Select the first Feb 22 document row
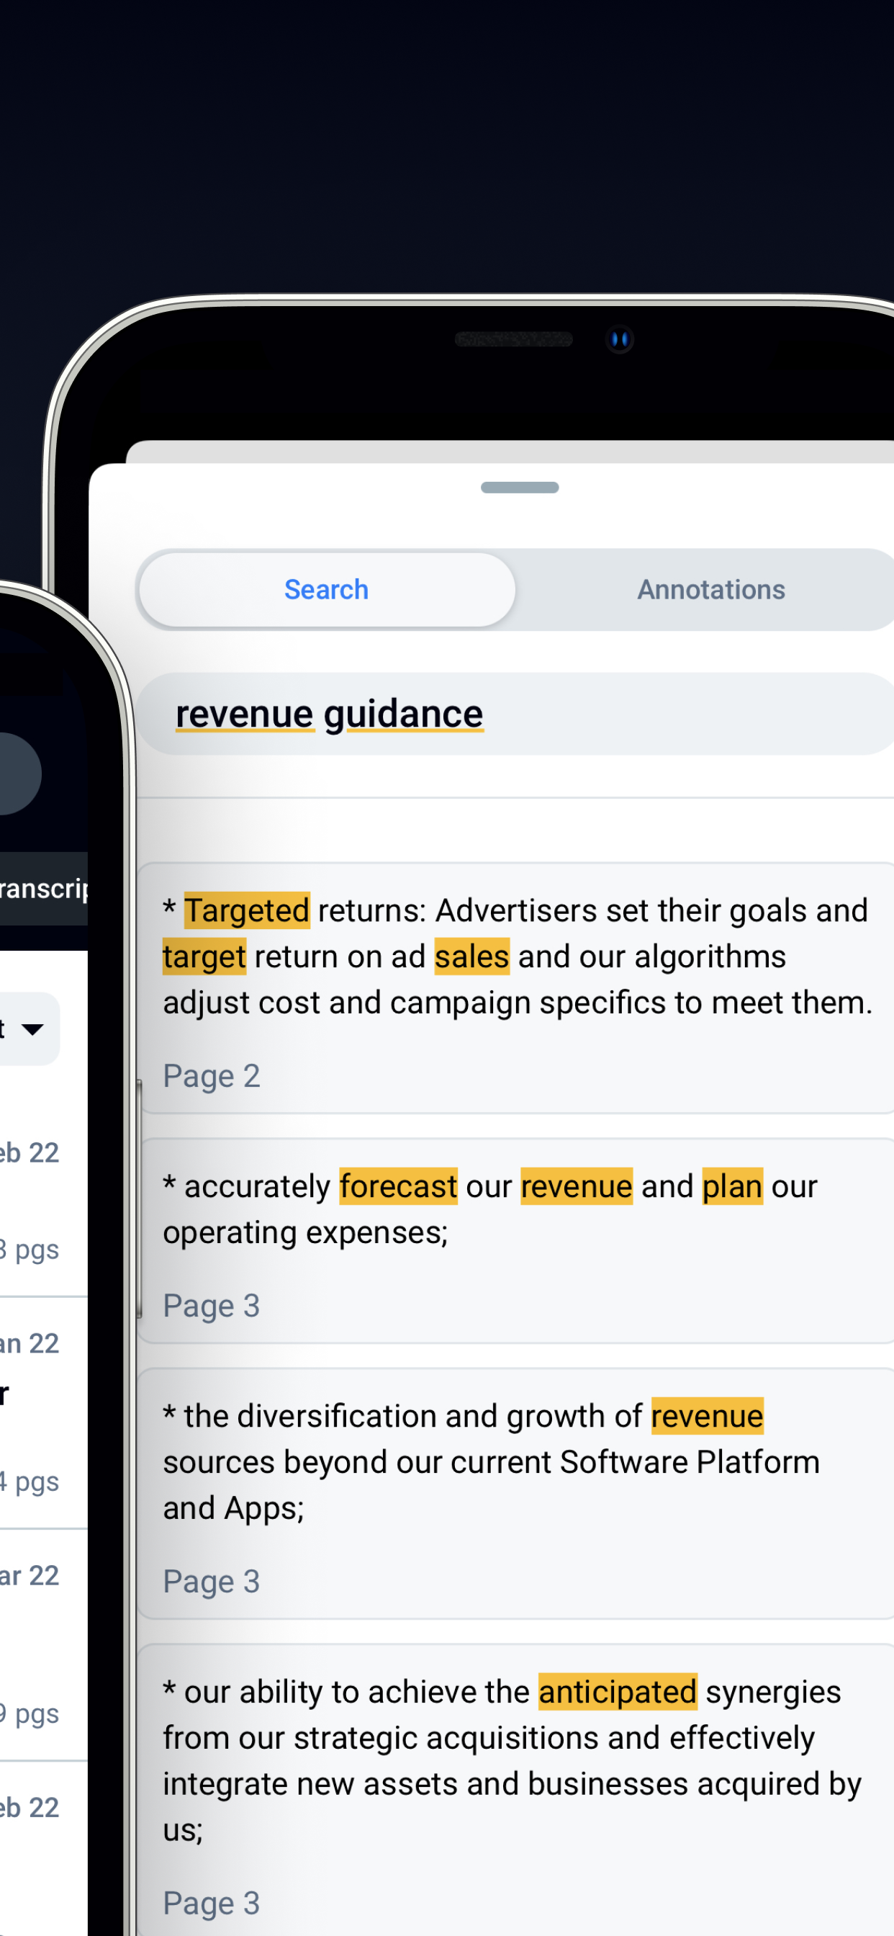Viewport: 894px width, 1936px height. (44, 1199)
